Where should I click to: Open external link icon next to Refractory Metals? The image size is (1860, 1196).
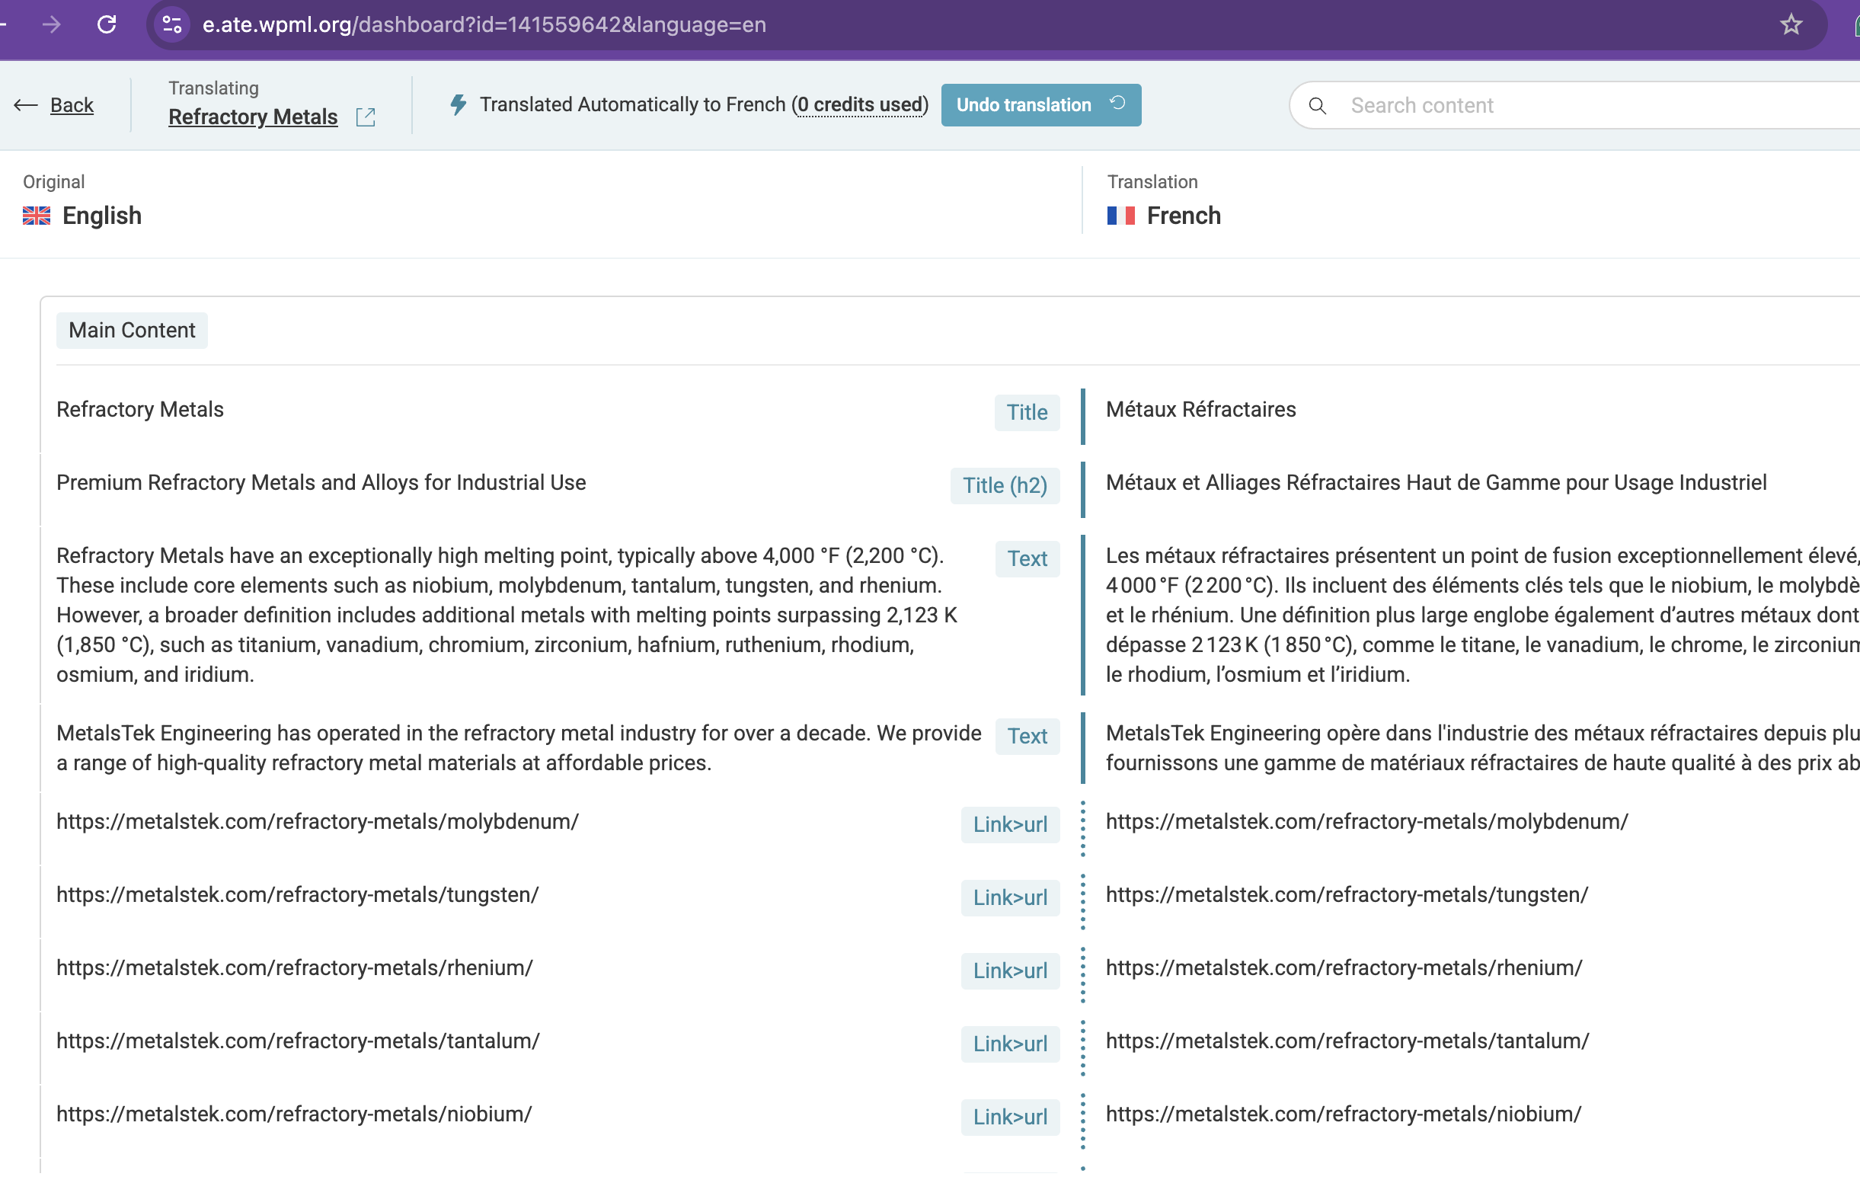[x=366, y=117]
